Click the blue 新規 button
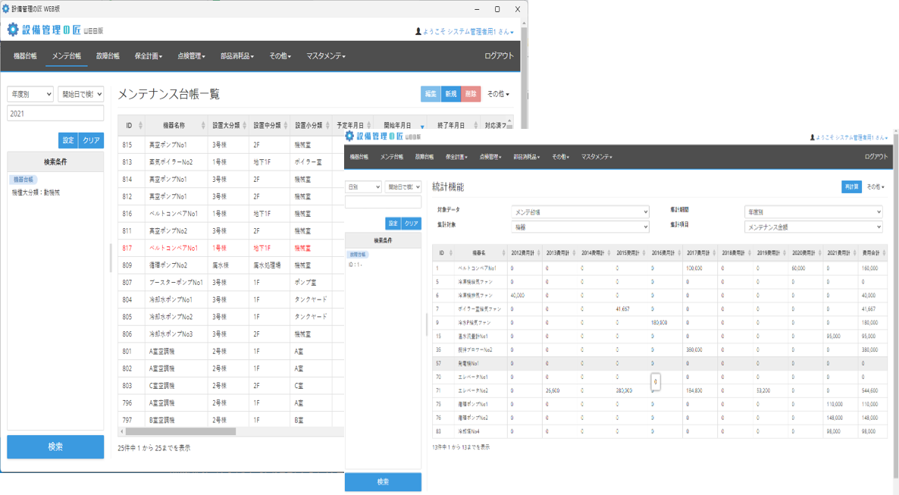This screenshot has width=899, height=495. coord(450,94)
